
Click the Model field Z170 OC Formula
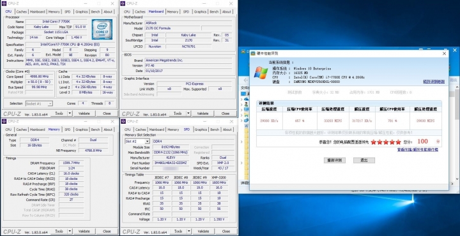[x=172, y=29]
